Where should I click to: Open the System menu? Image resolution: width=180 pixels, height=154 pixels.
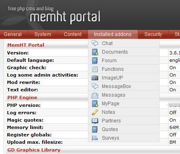click(x=43, y=34)
